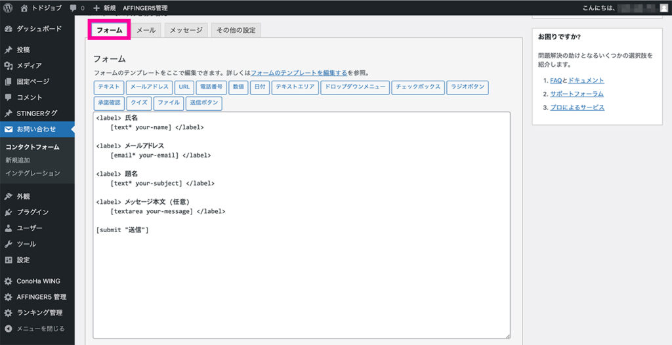Image resolution: width=672 pixels, height=345 pixels.
Task: Switch to the メール tab
Action: pyautogui.click(x=146, y=30)
